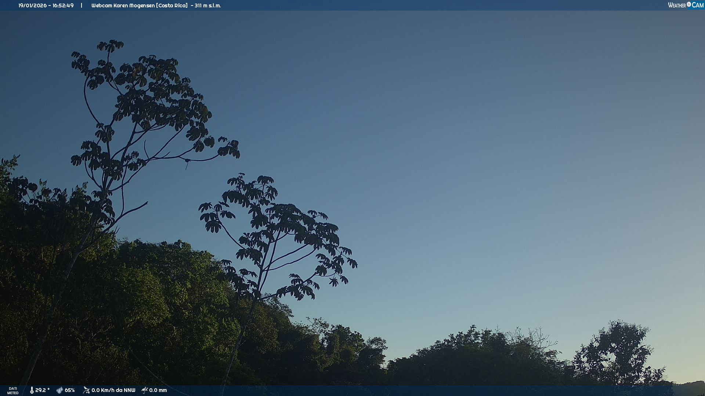
Task: Click the time 16:52:49 text
Action: (x=63, y=5)
